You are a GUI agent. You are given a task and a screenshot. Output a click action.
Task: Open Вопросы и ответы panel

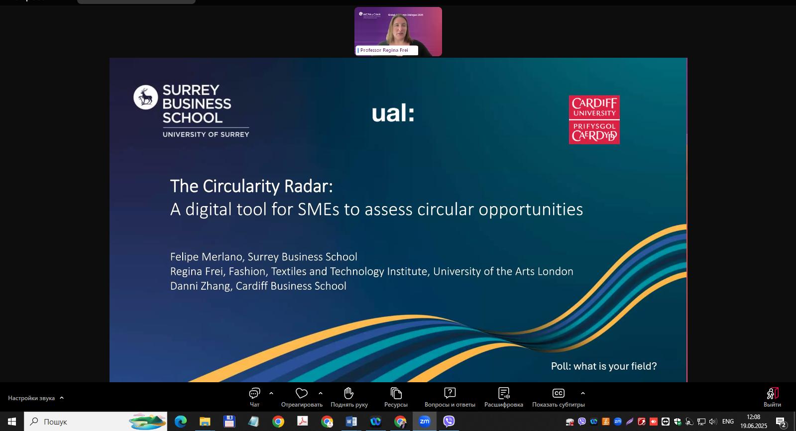[450, 397]
